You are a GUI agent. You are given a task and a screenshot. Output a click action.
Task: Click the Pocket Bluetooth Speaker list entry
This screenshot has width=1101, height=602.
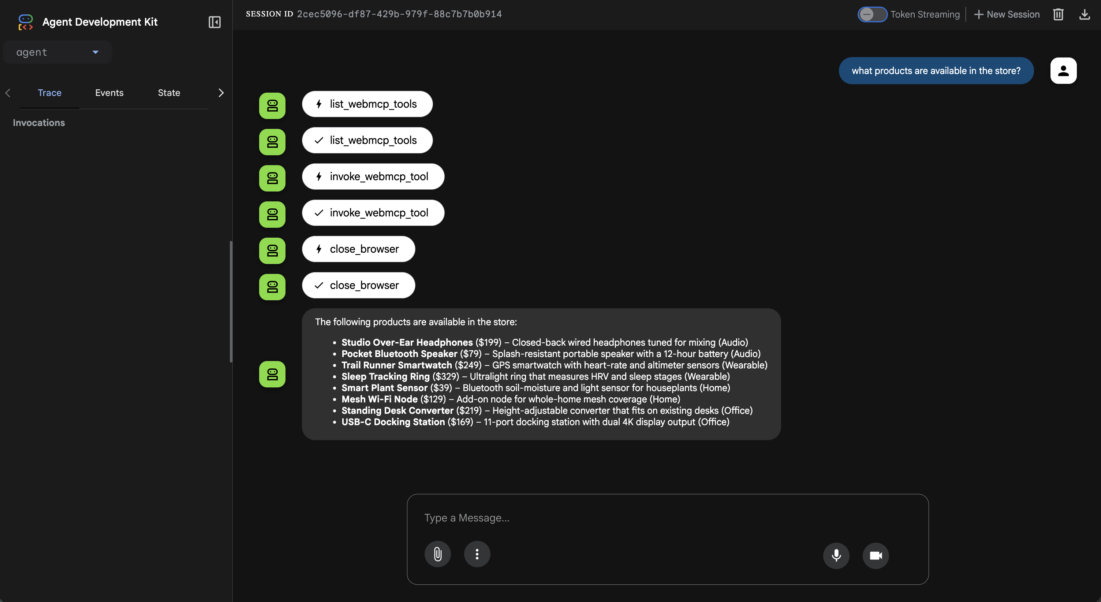tap(551, 354)
